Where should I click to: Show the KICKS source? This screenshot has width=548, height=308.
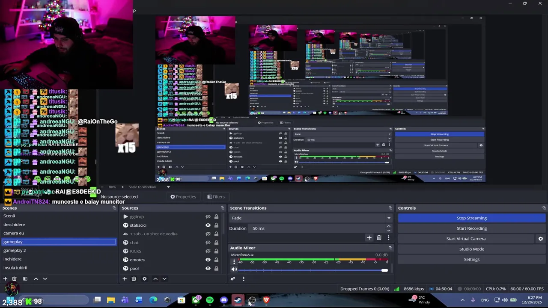[x=208, y=251]
